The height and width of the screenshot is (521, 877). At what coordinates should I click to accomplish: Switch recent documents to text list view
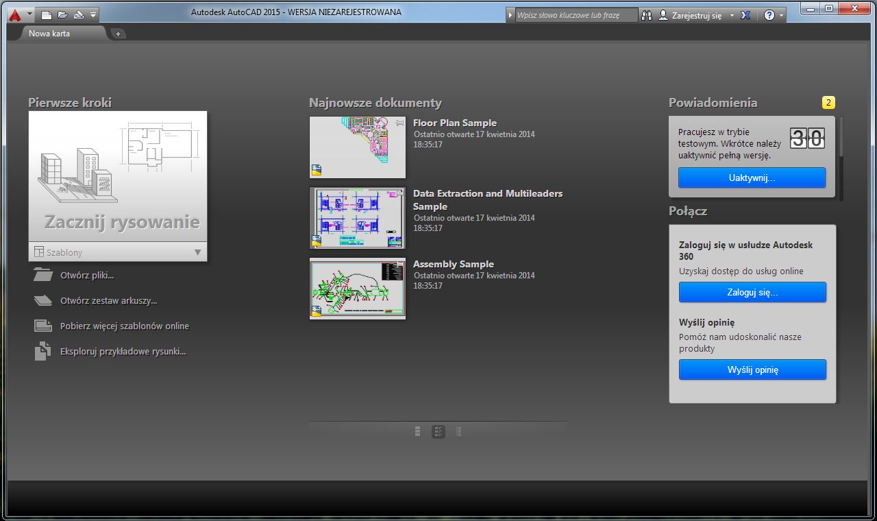[x=459, y=431]
